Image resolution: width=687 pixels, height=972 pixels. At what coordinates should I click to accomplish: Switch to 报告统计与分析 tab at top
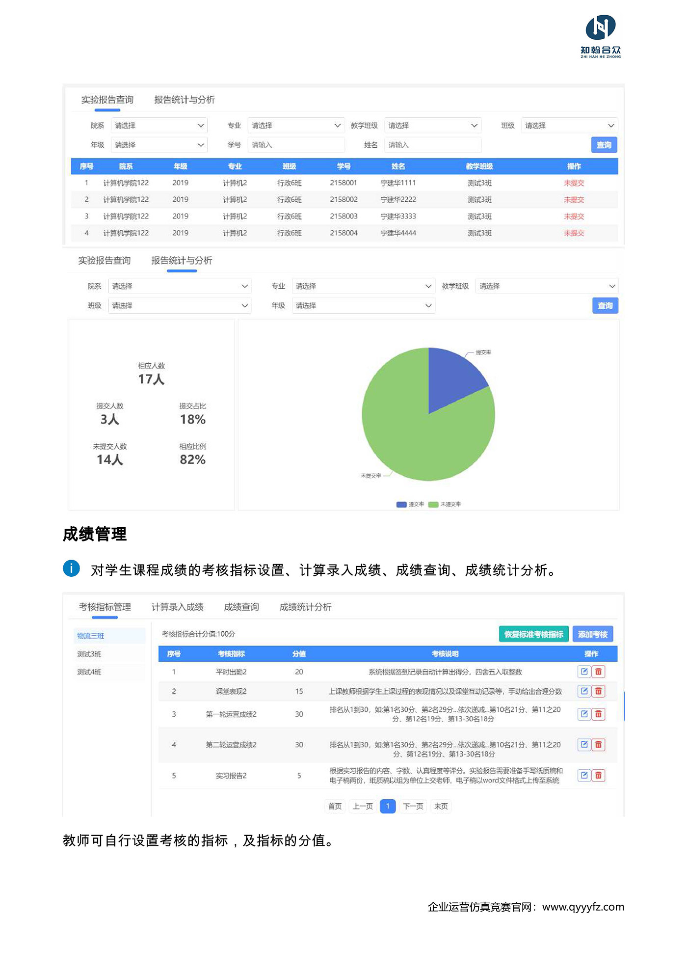[185, 100]
